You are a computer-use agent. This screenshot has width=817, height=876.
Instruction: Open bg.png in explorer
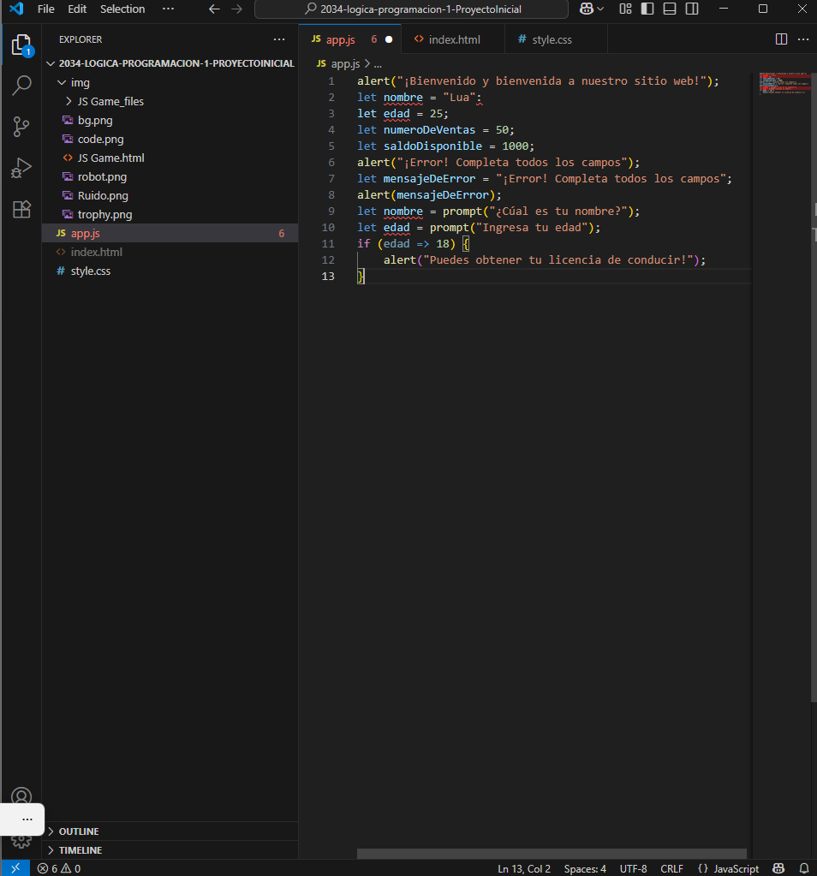170,120
